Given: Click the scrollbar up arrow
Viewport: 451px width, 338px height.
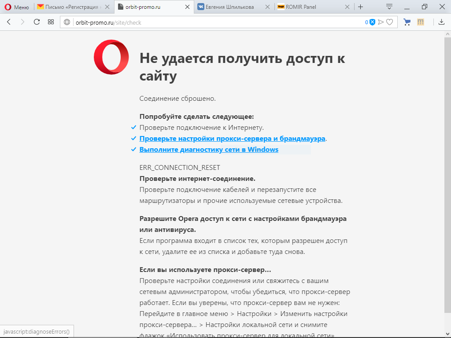Looking at the screenshot, I should (x=447, y=34).
